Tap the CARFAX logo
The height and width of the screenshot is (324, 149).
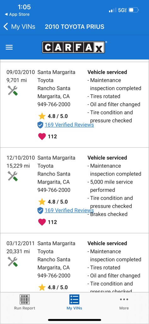[x=74, y=47]
